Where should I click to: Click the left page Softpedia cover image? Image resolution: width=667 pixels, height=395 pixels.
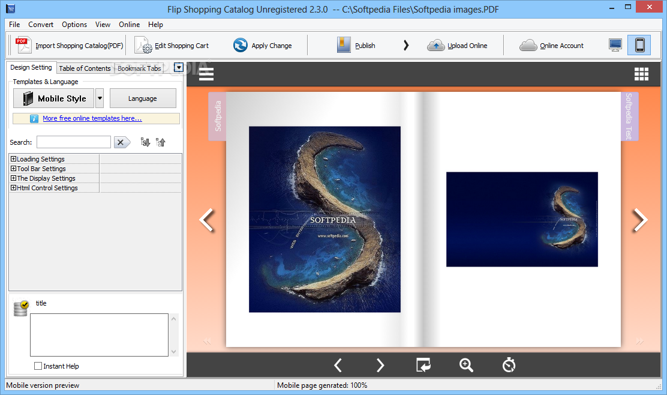click(325, 219)
